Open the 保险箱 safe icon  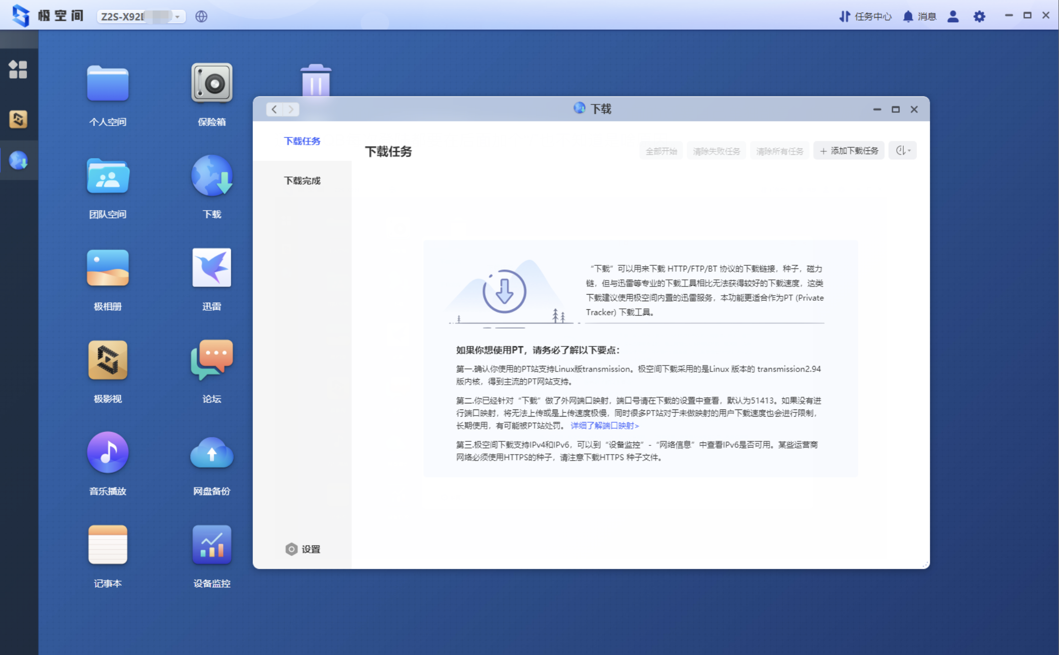tap(211, 84)
